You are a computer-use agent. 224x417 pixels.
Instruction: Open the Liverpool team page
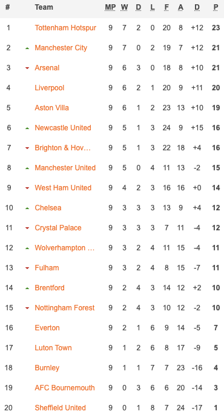point(50,88)
